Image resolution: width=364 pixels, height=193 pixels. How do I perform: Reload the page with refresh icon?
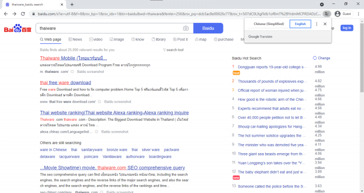click(23, 14)
